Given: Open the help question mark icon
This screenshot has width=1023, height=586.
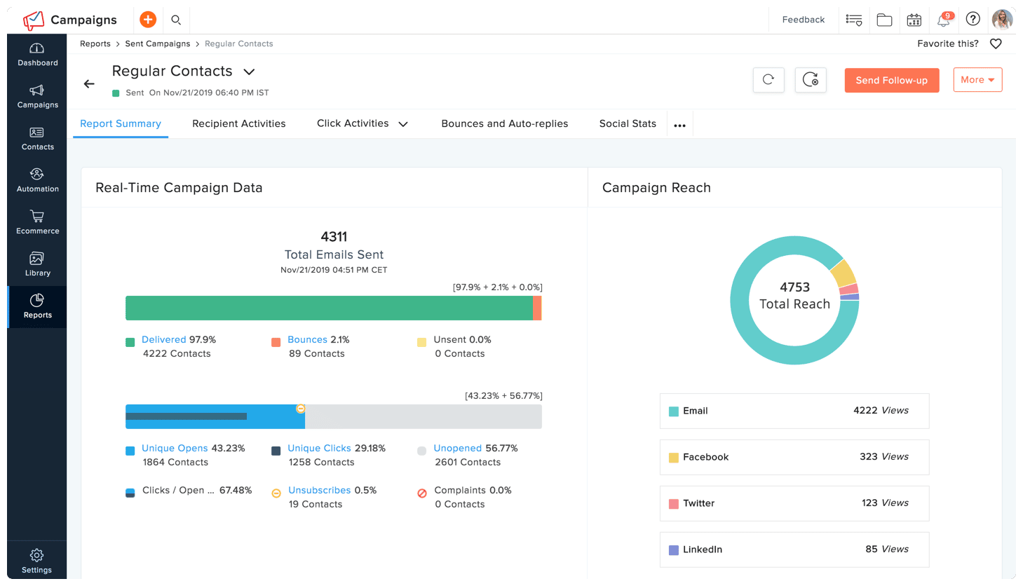Looking at the screenshot, I should point(973,19).
